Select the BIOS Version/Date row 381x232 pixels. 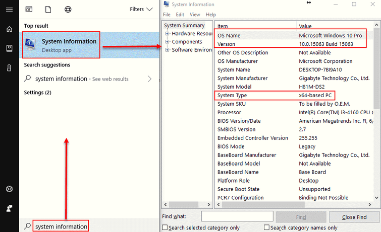click(294, 121)
